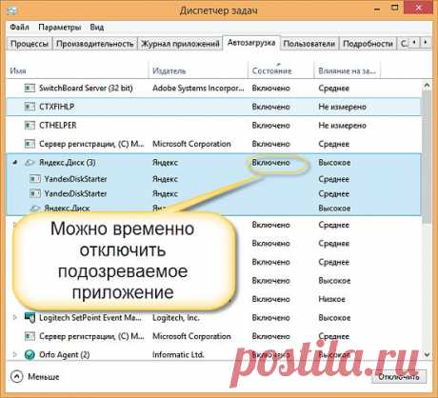Click Включено status in Яндекс.Диск (3) row
438x398 pixels.
(270, 163)
